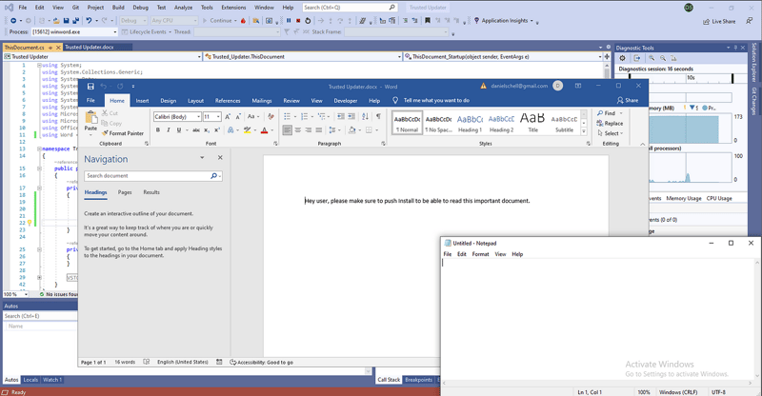Click the Clear All Formatting icon

[271, 117]
